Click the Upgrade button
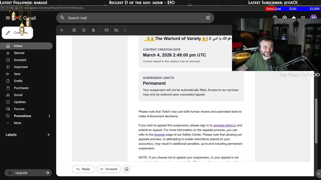This screenshot has width=321, height=180. point(28,173)
